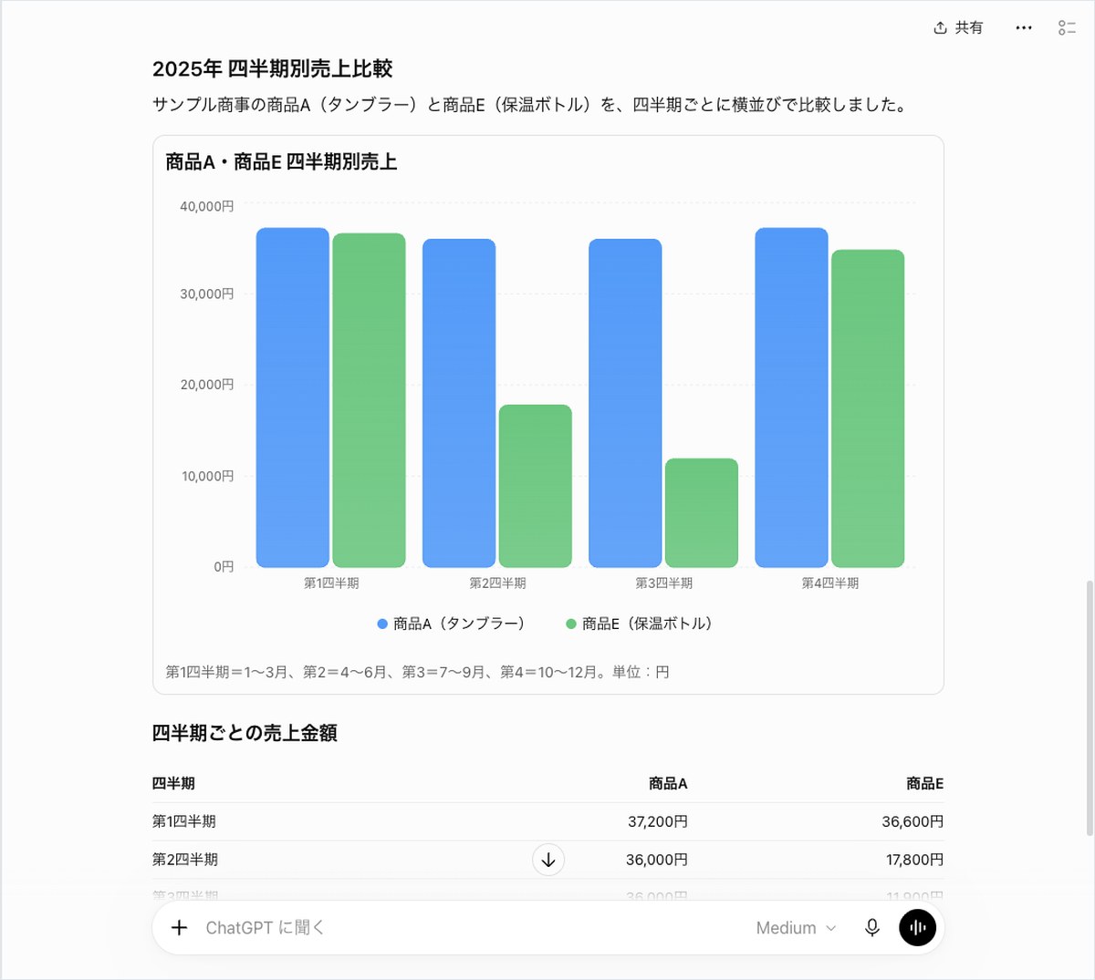
Task: Toggle 商品E（保温ボトル）legend entry
Action: coord(640,624)
